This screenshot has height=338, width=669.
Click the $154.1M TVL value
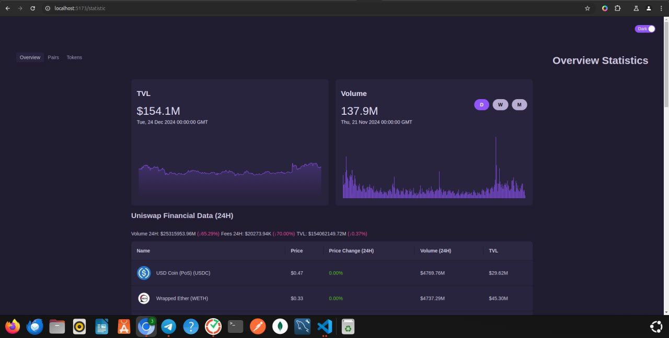[158, 111]
